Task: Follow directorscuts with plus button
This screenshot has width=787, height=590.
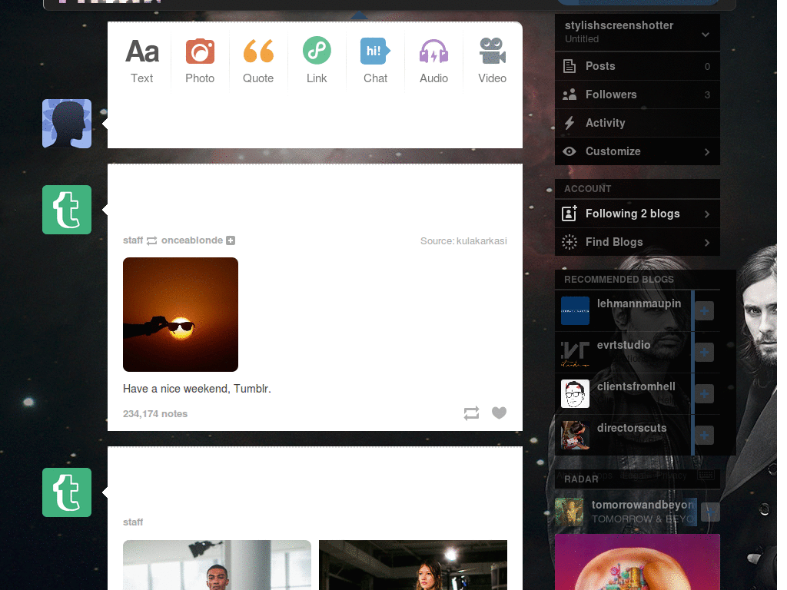Action: click(x=704, y=436)
